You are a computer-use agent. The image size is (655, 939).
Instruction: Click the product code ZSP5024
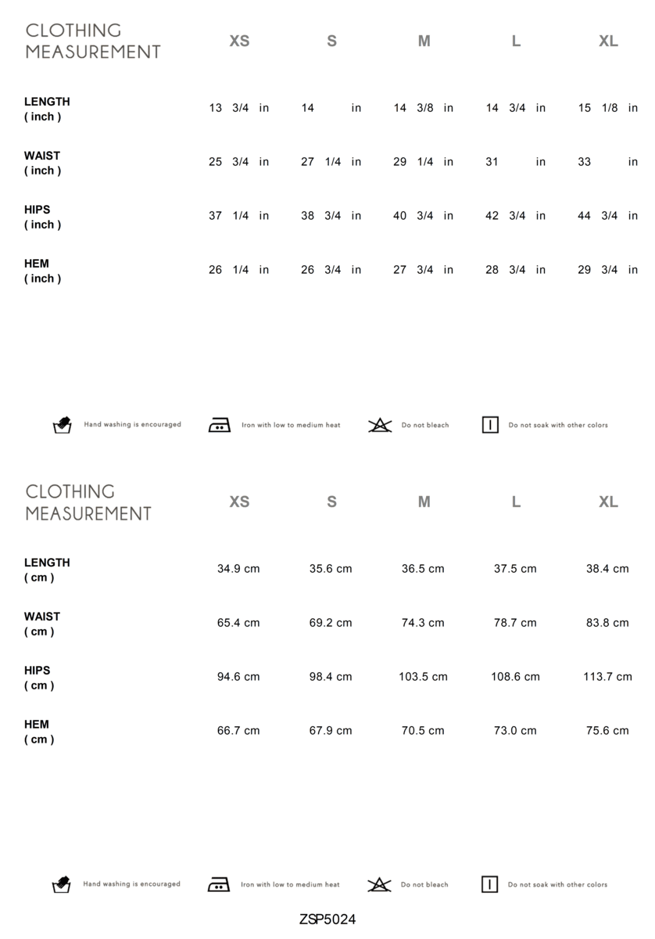pos(327,919)
